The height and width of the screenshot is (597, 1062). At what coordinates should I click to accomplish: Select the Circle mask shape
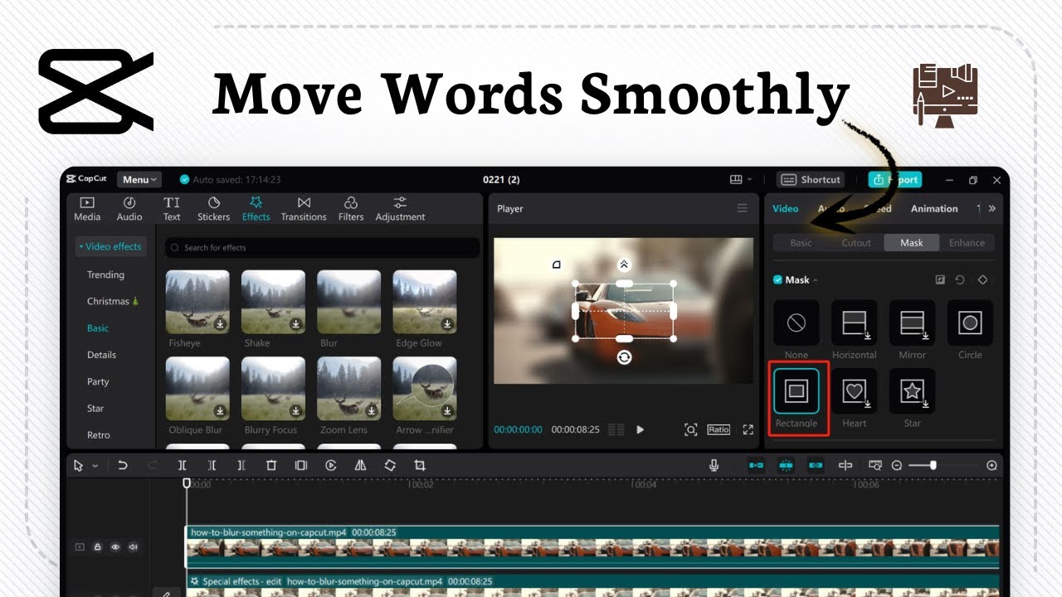click(970, 323)
